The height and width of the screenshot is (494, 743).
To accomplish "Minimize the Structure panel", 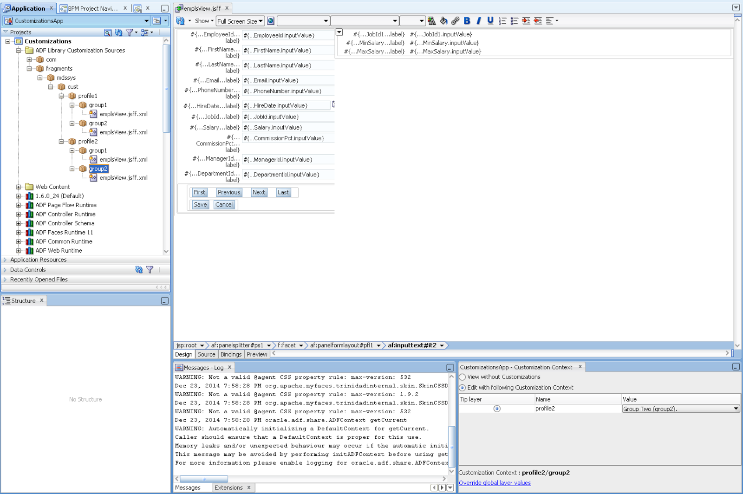I will (x=164, y=301).
